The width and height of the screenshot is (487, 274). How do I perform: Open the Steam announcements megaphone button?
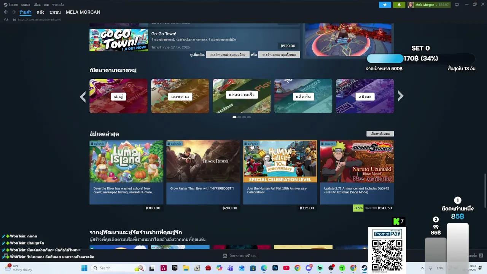385,5
